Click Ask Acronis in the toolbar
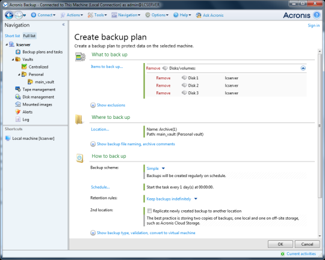325x260 pixels. coord(210,15)
